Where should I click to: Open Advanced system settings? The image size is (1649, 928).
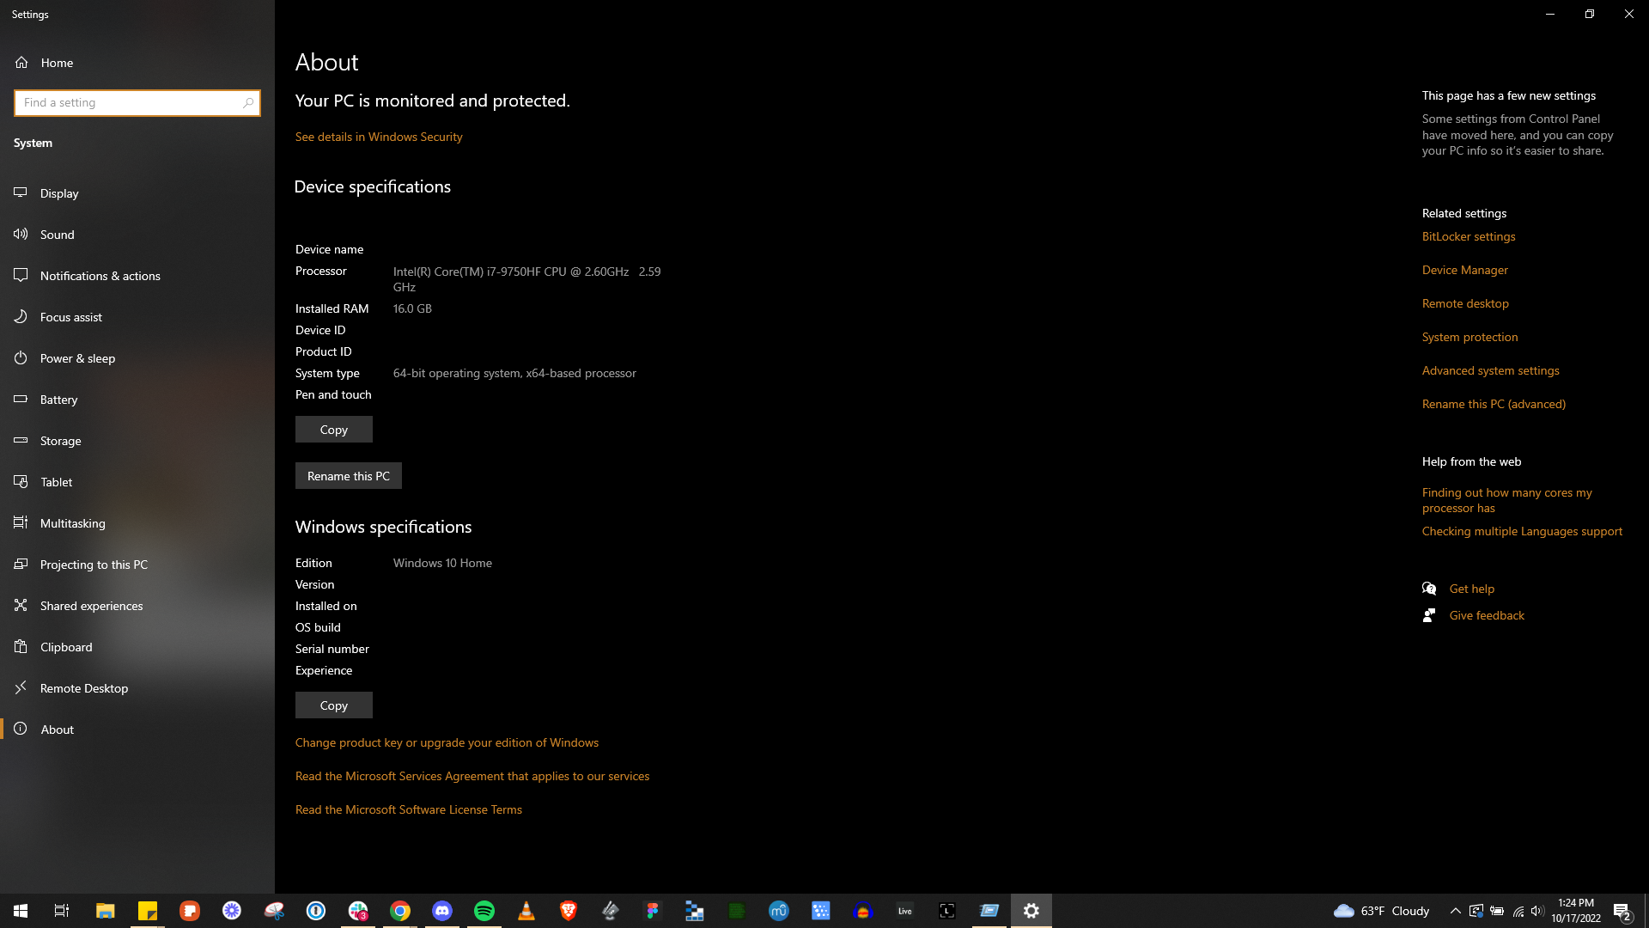(x=1491, y=370)
